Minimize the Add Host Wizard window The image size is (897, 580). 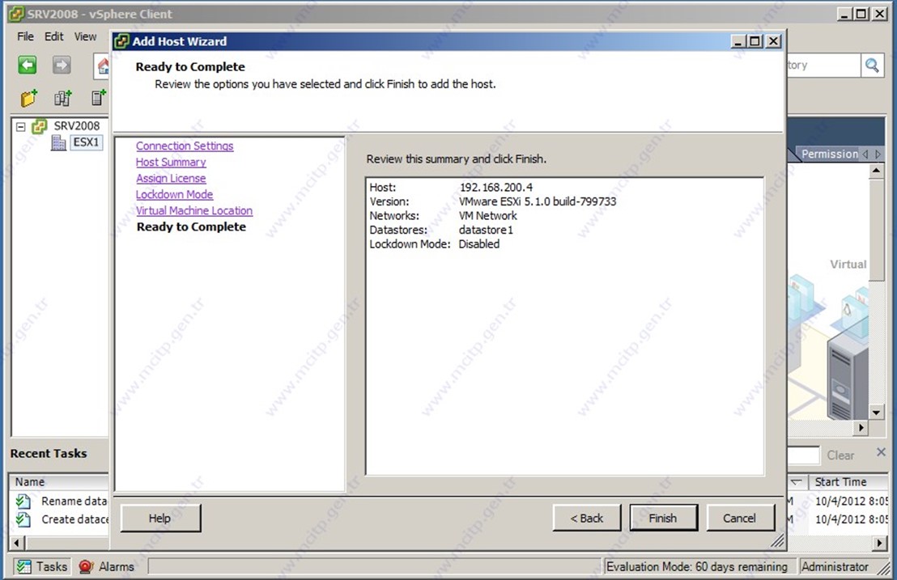point(738,41)
